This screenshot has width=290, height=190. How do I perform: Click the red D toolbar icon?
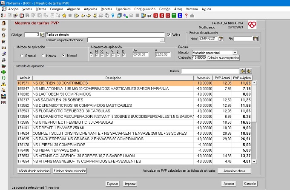coord(168,16)
